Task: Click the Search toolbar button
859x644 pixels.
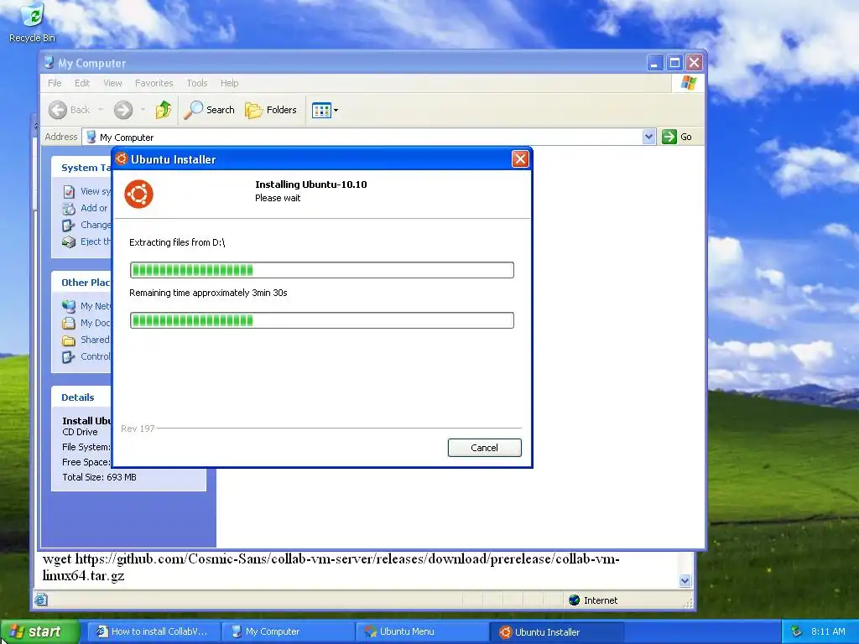Action: point(209,110)
